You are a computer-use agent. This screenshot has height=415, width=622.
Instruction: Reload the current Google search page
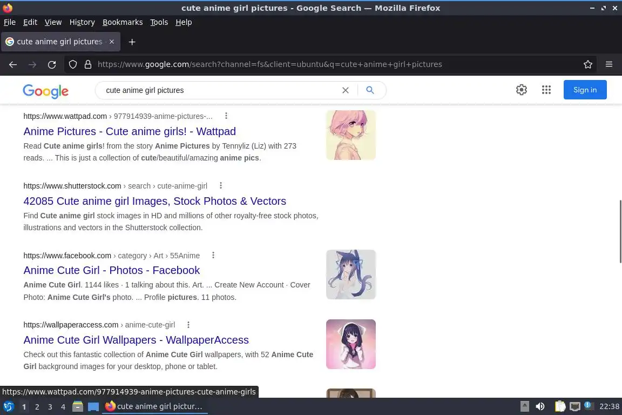[x=52, y=64]
